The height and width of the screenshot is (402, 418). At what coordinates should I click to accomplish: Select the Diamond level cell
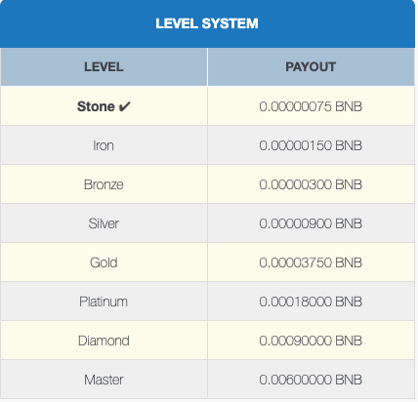104,341
